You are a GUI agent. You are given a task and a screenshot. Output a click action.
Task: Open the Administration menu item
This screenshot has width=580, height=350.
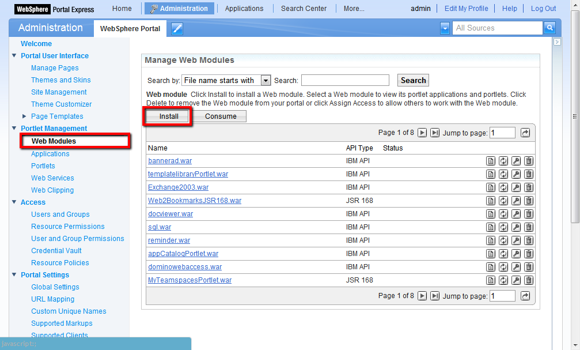click(179, 9)
